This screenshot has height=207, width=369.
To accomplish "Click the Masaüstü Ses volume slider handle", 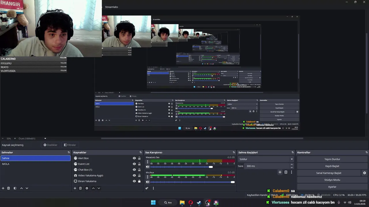I will 211,167.
